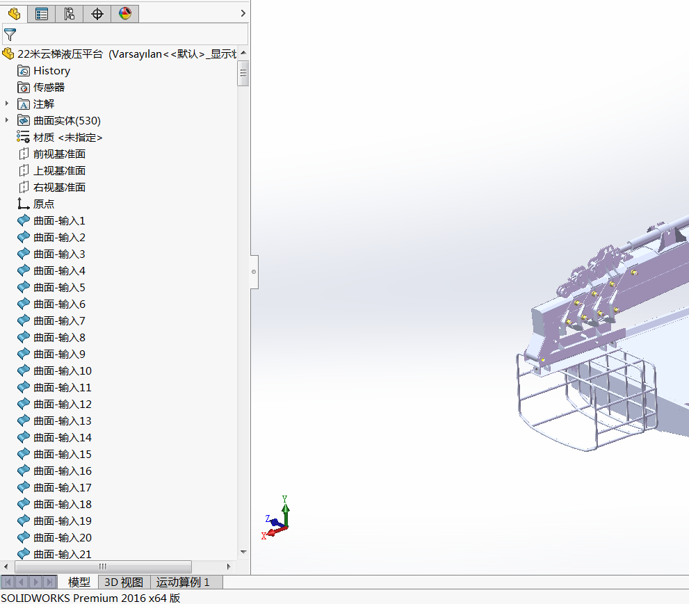Select the 原点 origin icon
689x604 pixels.
tap(24, 204)
